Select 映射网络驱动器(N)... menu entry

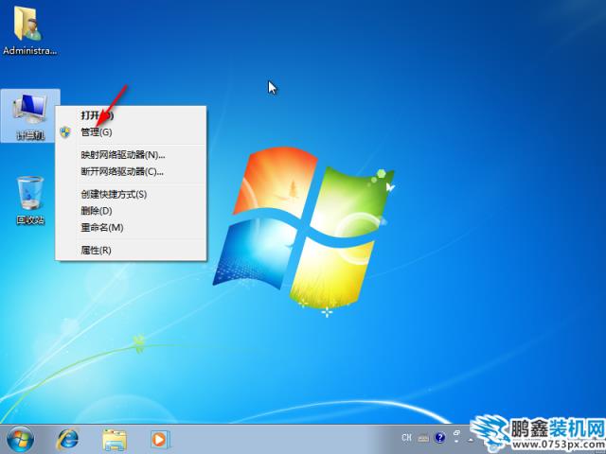[131, 155]
